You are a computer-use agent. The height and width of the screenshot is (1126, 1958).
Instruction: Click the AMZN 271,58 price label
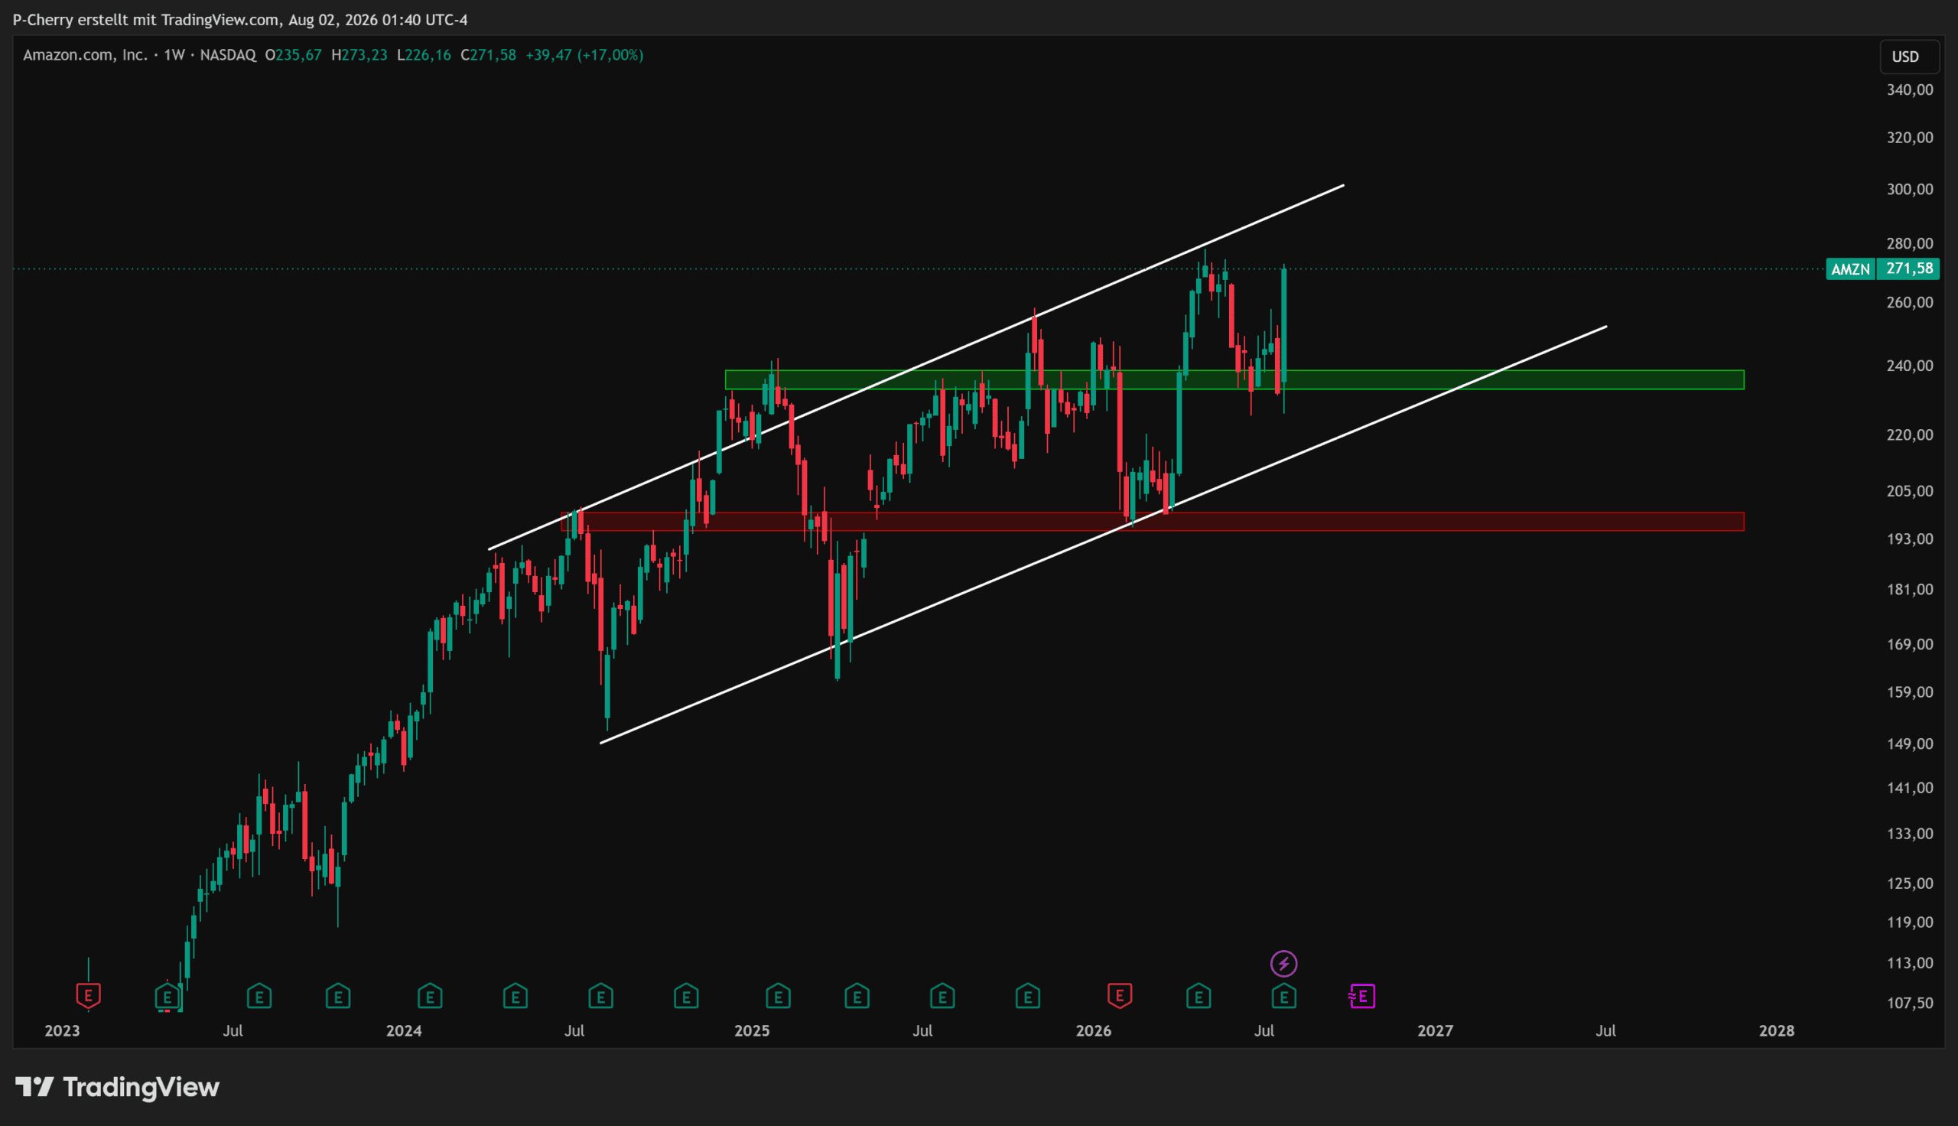(x=1882, y=268)
